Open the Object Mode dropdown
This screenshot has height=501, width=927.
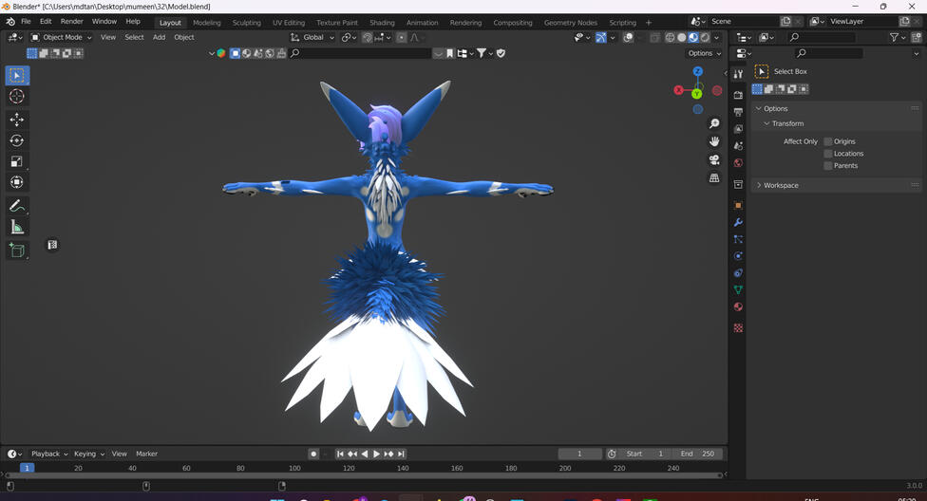coord(62,37)
